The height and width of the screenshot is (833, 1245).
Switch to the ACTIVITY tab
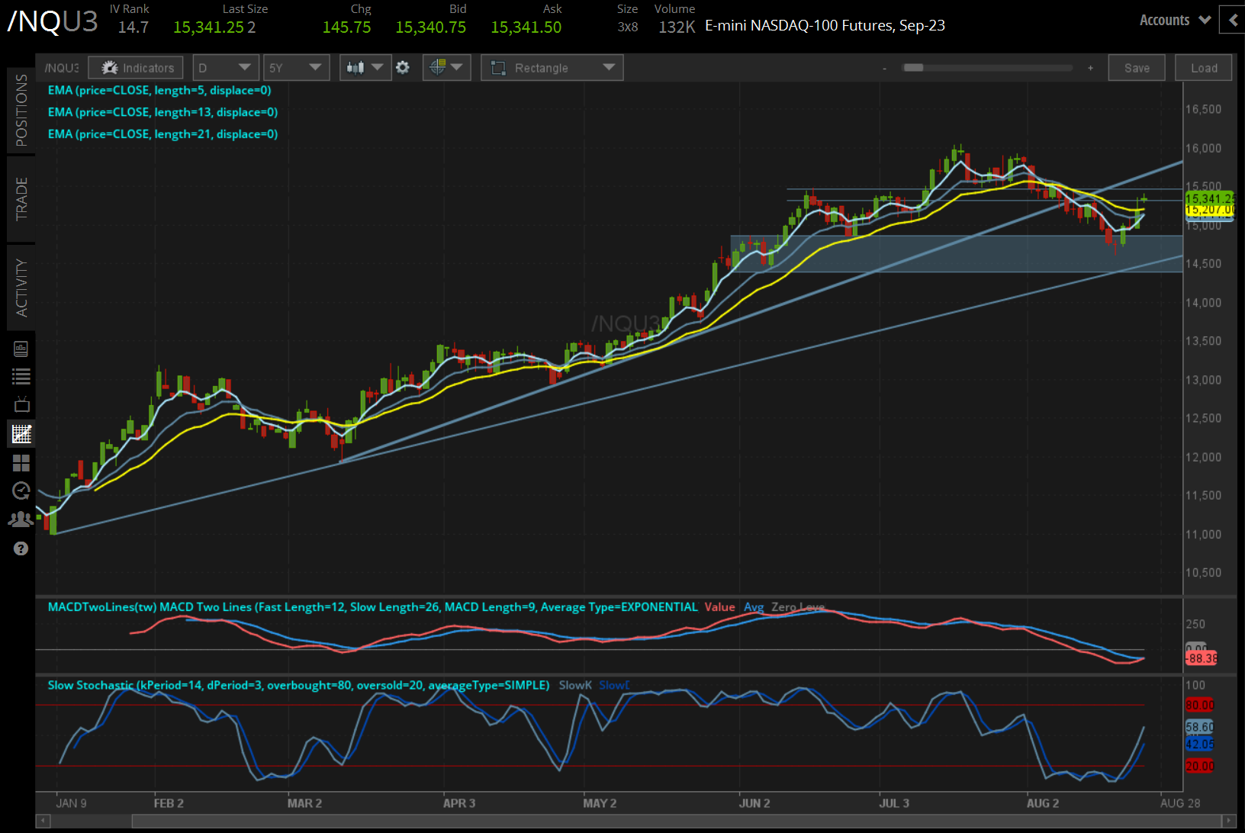[x=21, y=288]
